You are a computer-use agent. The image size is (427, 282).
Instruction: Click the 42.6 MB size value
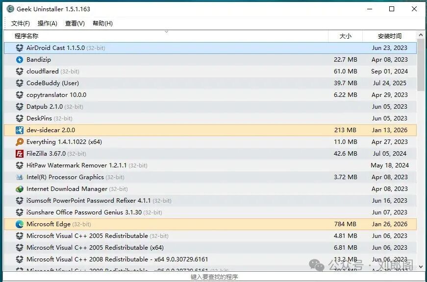pos(345,154)
